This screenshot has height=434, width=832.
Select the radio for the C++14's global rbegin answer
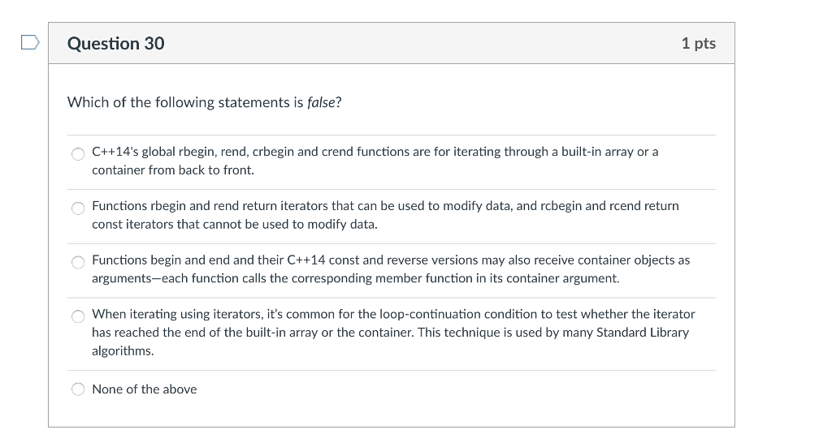point(78,154)
